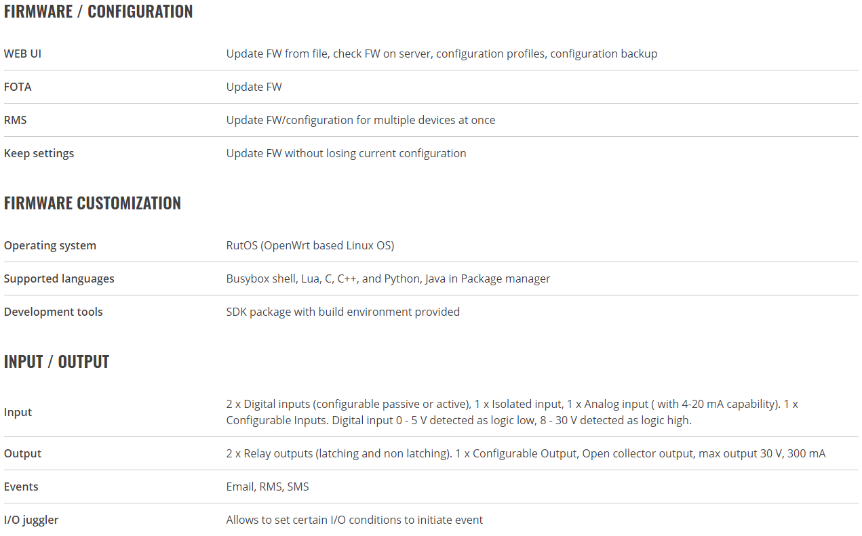Screen dimensions: 862x536
Task: Click the FIRMWARE CUSTOMIZATION section heading
Action: pyautogui.click(x=92, y=203)
